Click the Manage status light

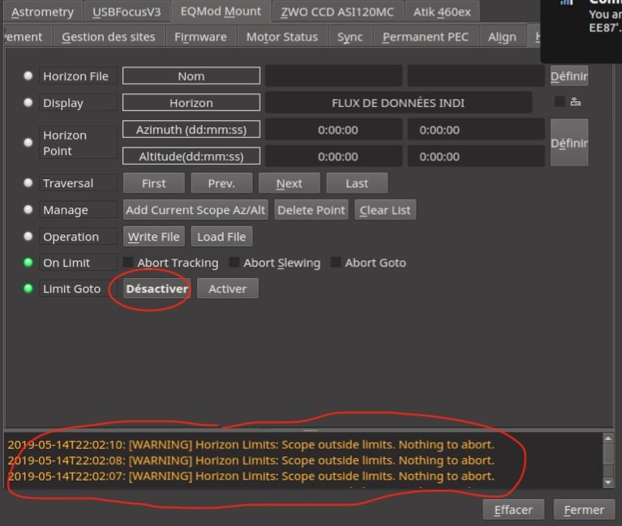tap(28, 209)
